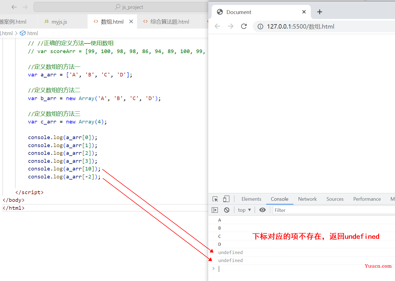Toggle the device toolbar in DevTools
Screen dimensions: 395x281
226,199
